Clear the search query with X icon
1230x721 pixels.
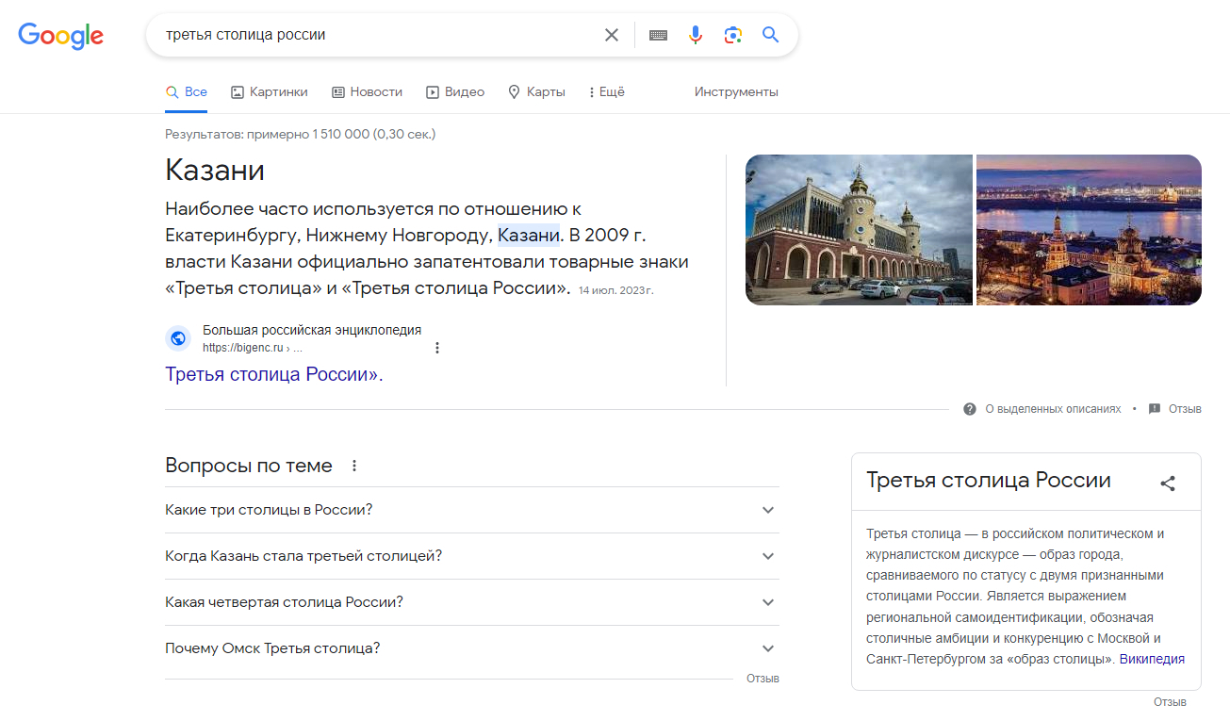[612, 35]
